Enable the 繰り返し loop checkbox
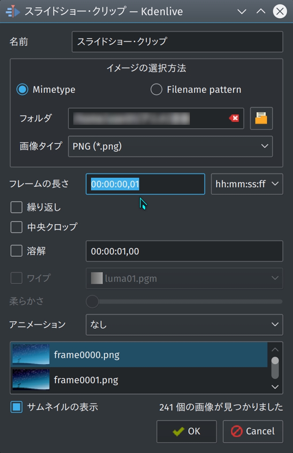This screenshot has height=453, width=293. click(16, 207)
